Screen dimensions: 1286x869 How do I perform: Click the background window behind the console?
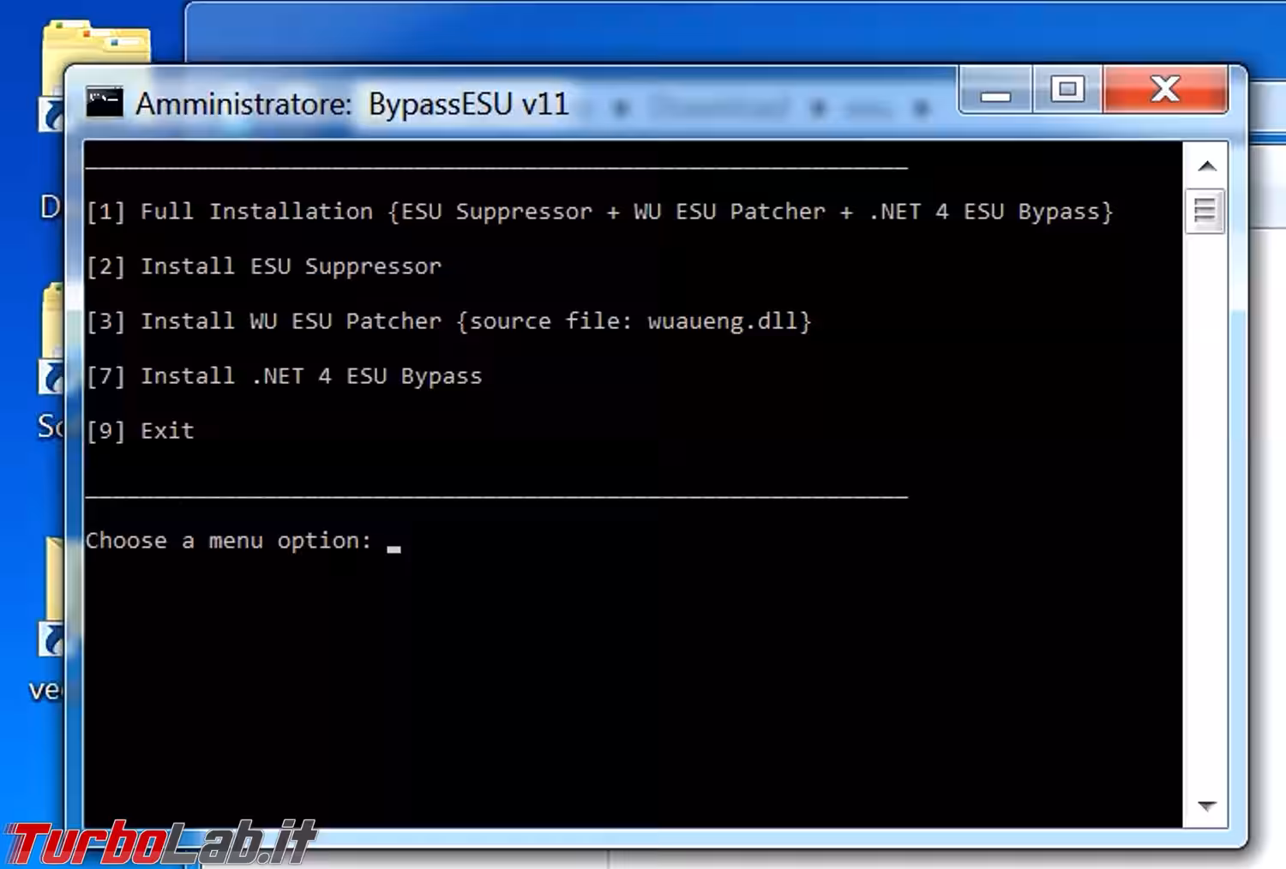click(x=686, y=30)
